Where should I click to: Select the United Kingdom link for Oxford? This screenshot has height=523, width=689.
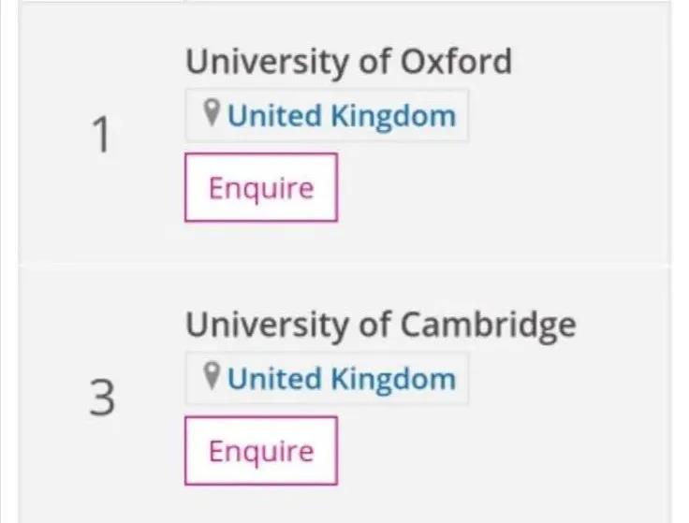342,116
